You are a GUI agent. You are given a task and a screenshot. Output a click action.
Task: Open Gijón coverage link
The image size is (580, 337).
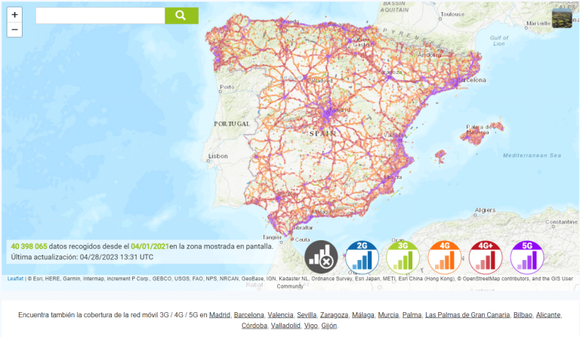pos(329,326)
